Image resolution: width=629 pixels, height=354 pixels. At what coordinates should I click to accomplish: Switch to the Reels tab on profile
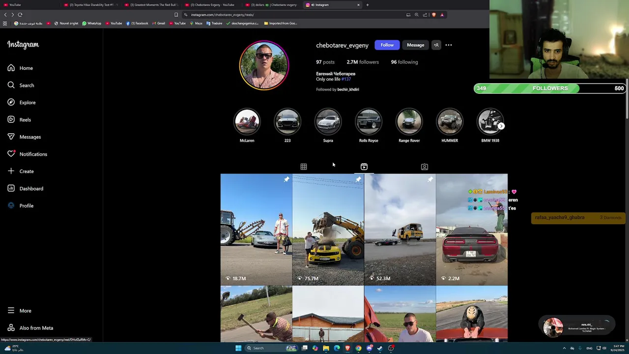point(364,167)
